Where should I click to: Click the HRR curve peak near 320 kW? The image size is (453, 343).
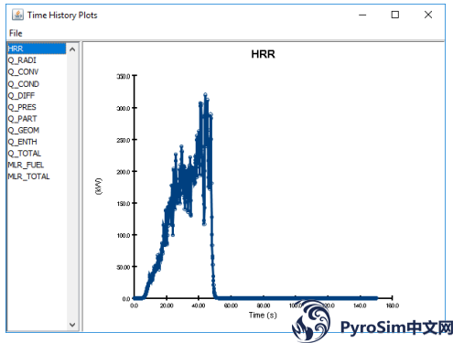[205, 94]
